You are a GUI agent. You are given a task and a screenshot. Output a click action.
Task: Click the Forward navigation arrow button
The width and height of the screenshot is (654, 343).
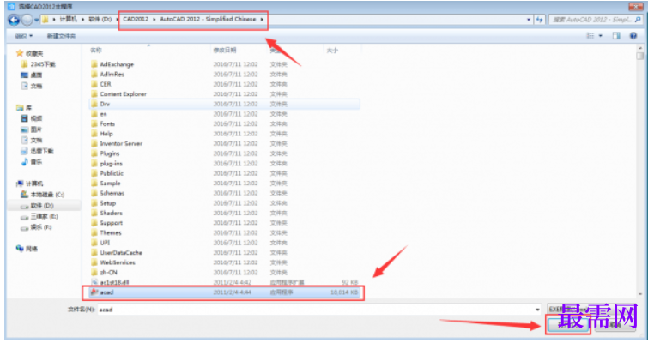(27, 20)
